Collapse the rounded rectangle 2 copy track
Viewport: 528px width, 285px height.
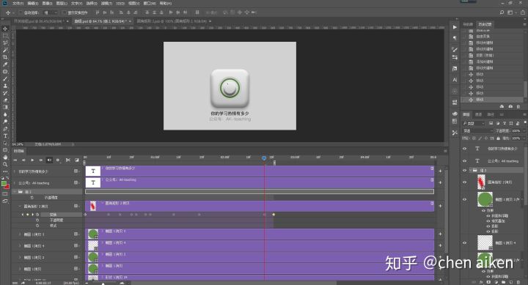tap(20, 206)
